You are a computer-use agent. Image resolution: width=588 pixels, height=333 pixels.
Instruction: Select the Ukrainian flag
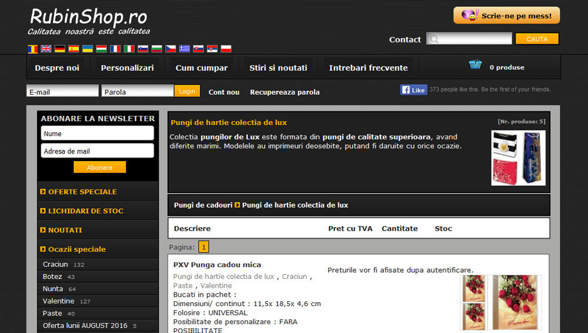(x=88, y=48)
